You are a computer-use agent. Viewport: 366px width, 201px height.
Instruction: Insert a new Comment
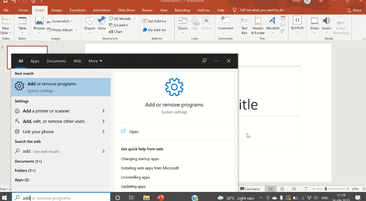225,23
